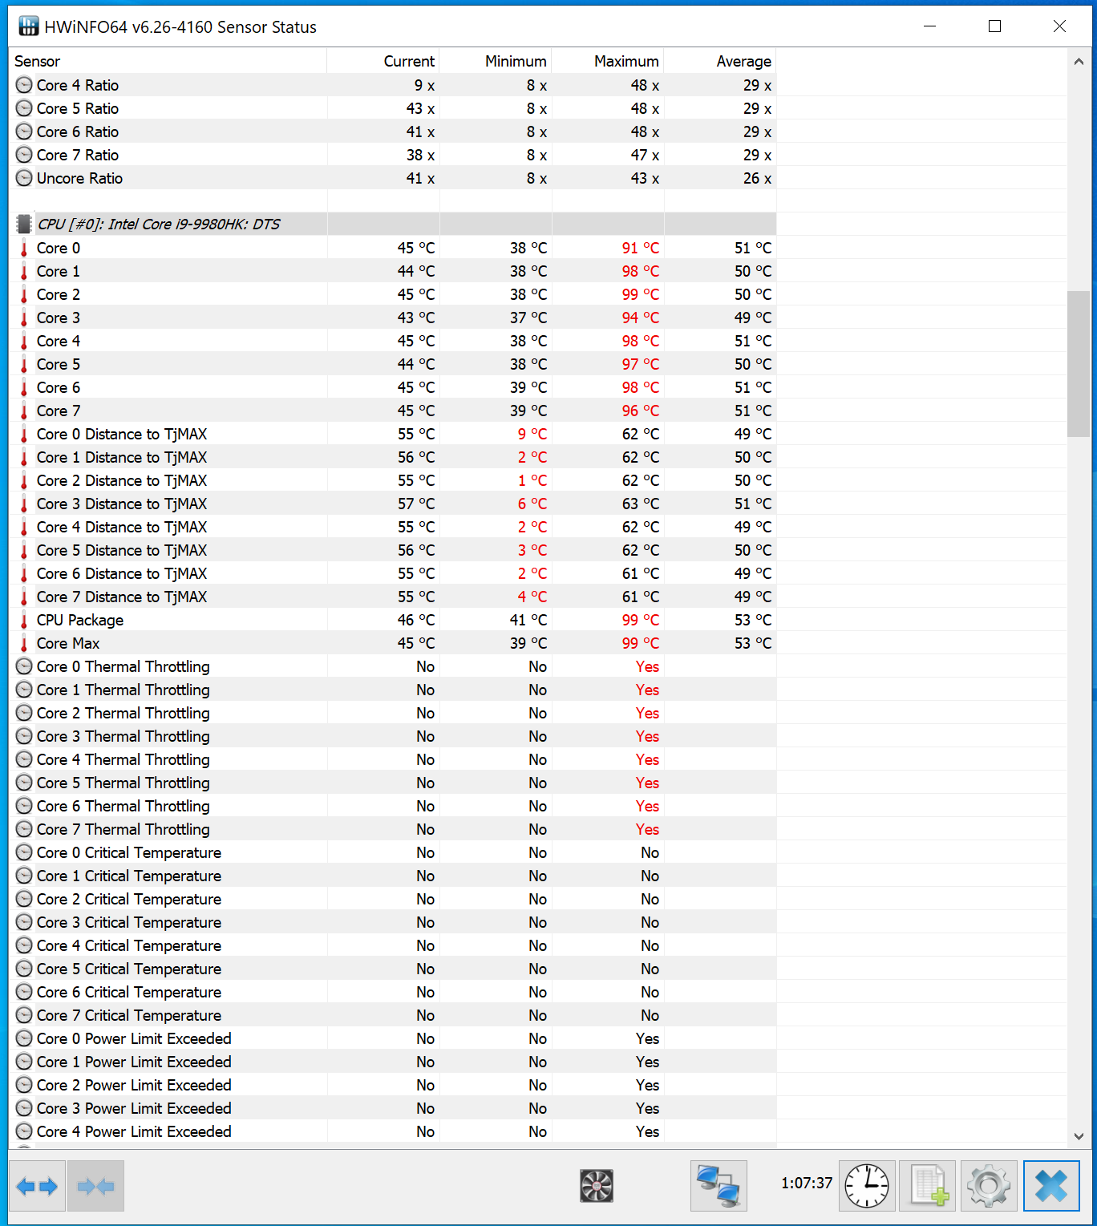Select Core 6 Distance to TjMAX row

(393, 573)
